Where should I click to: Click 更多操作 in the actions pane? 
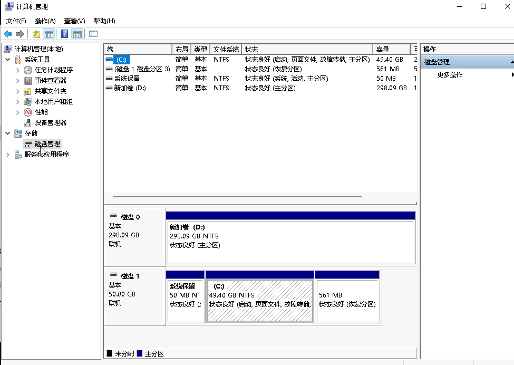click(450, 75)
